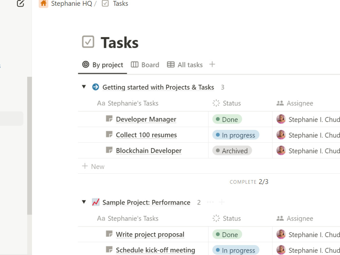
Task: Click the plus icon beside Sample Project group
Action: 222,202
